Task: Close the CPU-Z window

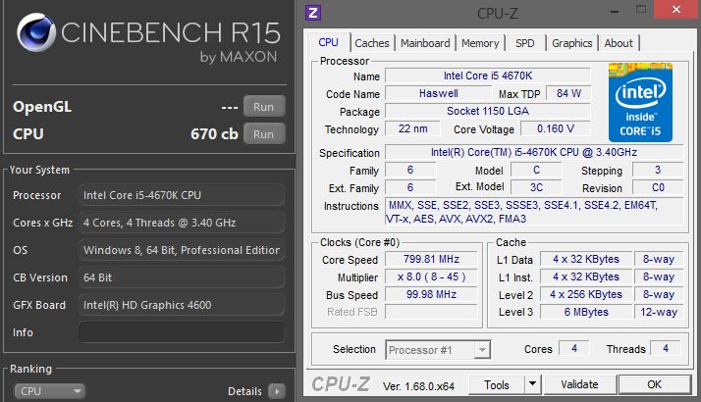Action: (x=676, y=9)
